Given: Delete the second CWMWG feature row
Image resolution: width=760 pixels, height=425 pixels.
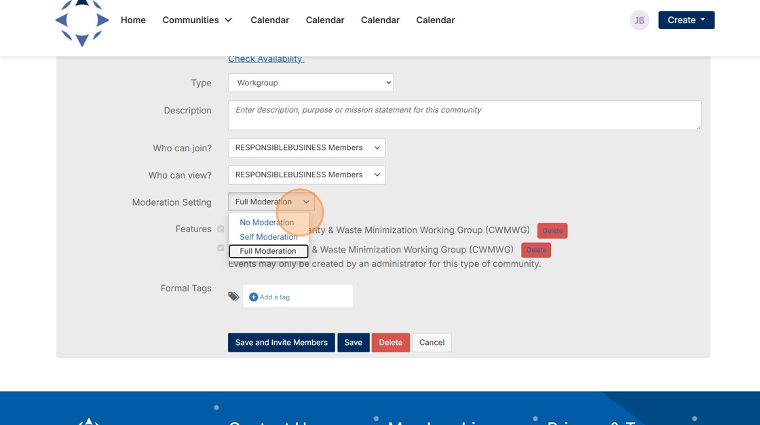Looking at the screenshot, I should pyautogui.click(x=536, y=251).
